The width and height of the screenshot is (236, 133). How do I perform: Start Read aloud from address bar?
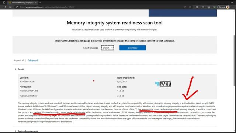pyautogui.click(x=185, y=7)
